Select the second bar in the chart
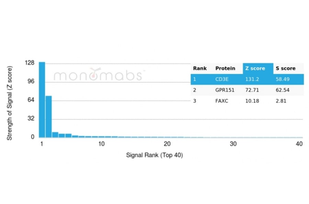The width and height of the screenshot is (309, 204). (x=48, y=117)
